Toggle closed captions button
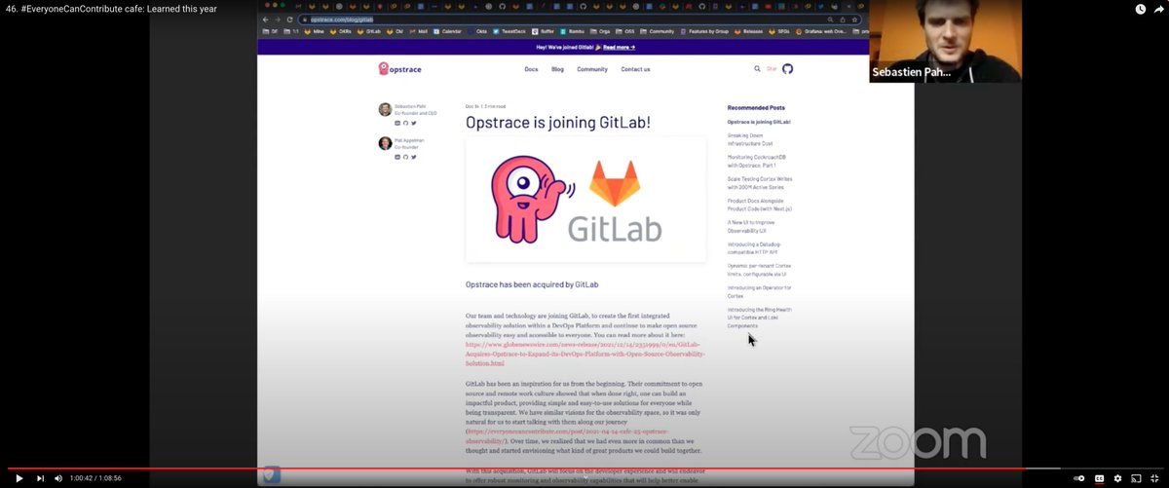This screenshot has width=1169, height=488. (1100, 478)
